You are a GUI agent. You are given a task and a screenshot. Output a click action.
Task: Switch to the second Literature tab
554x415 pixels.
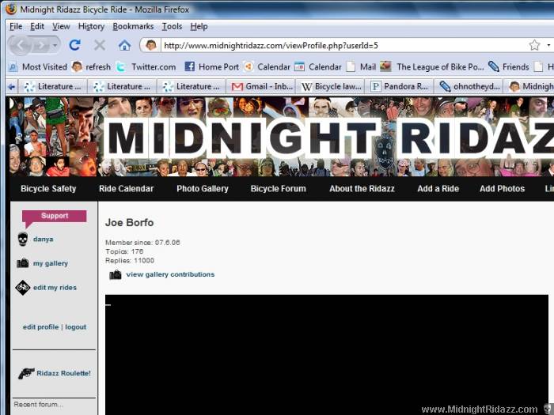(122, 86)
